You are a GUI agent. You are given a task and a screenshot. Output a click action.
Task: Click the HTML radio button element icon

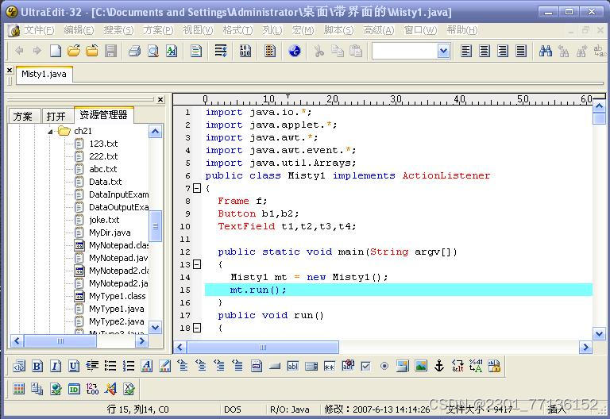(384, 366)
